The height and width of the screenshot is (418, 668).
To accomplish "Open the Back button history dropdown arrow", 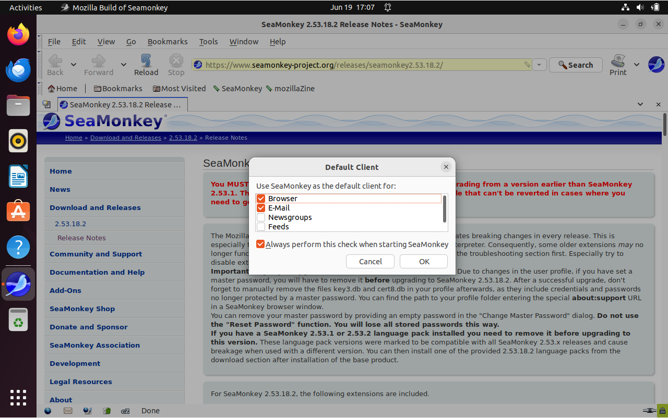I will tap(74, 65).
